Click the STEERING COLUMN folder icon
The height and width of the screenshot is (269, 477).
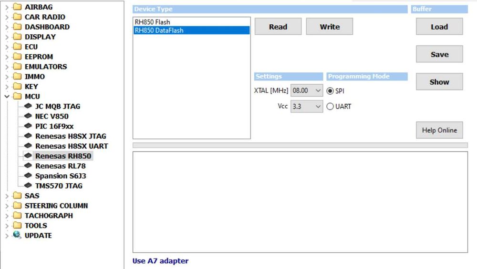[17, 206]
